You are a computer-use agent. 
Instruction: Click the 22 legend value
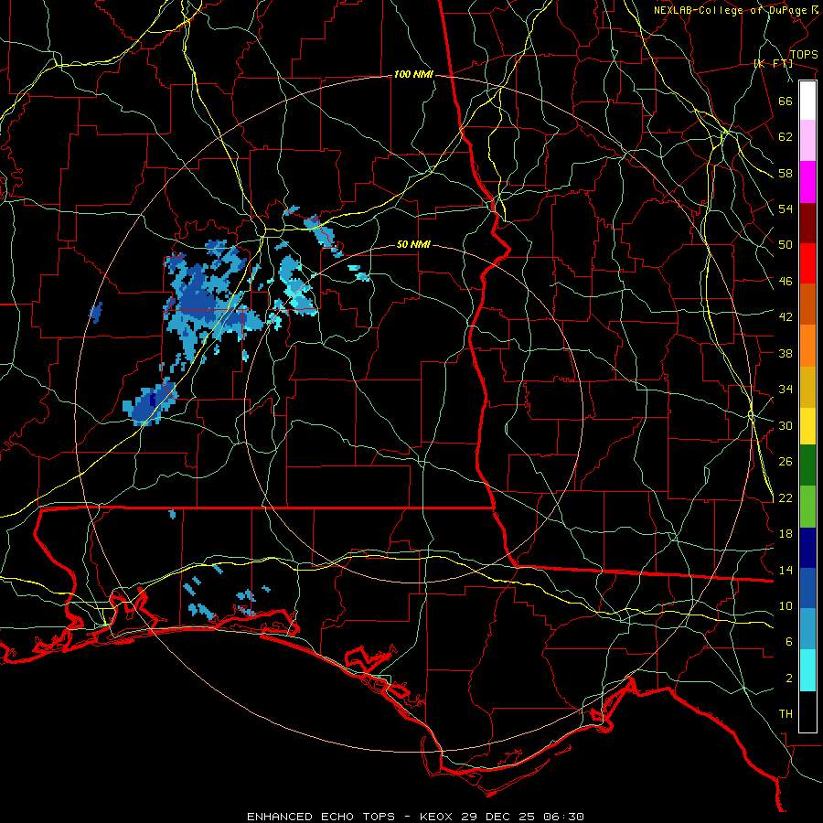click(x=786, y=498)
